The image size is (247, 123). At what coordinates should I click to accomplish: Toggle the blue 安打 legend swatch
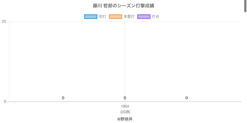pos(91,17)
